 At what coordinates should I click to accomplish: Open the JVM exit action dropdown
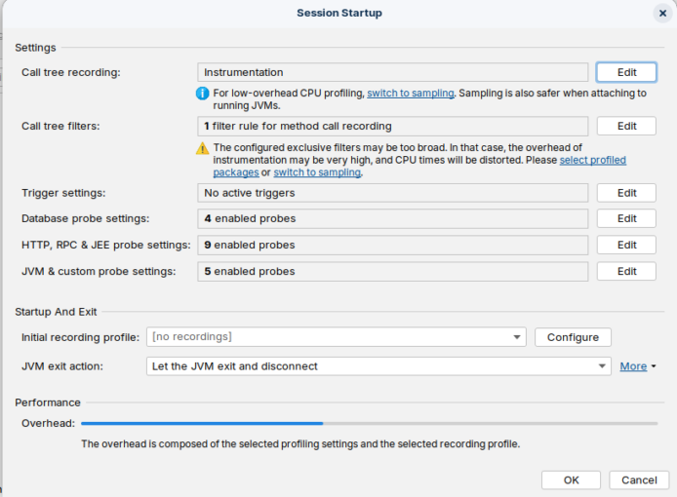604,366
